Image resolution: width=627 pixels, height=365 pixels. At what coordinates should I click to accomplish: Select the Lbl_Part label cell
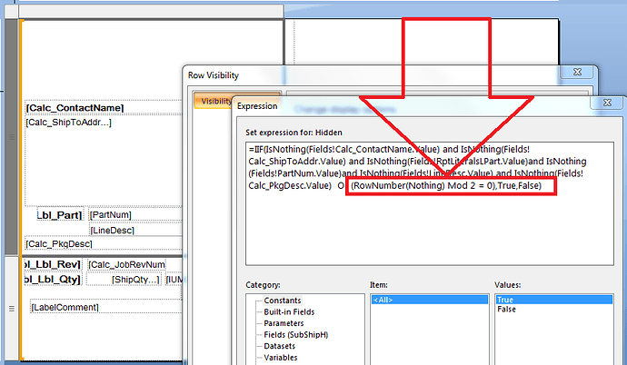point(60,215)
